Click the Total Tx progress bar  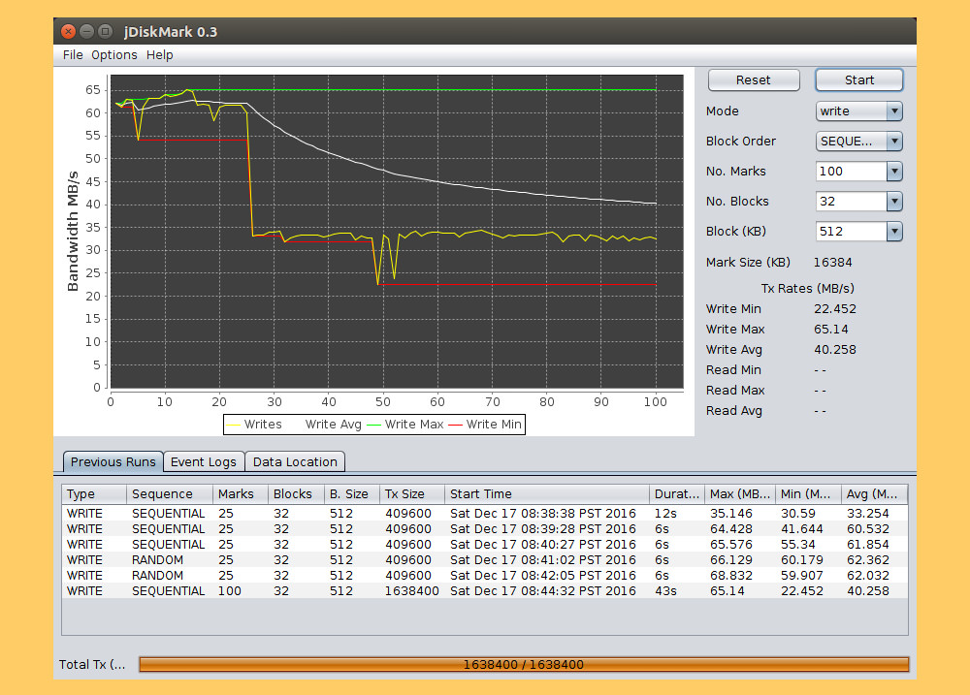(x=524, y=665)
